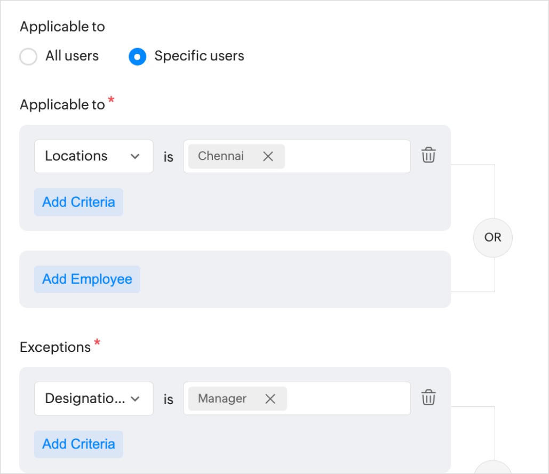The width and height of the screenshot is (549, 474).
Task: Delete the Designation exception row using trash icon
Action: pos(428,398)
